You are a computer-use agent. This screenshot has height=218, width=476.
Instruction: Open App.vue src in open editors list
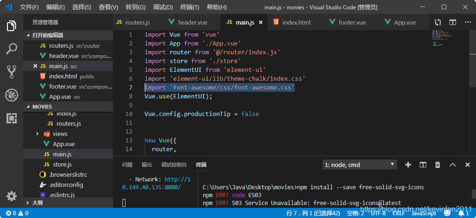(x=68, y=97)
